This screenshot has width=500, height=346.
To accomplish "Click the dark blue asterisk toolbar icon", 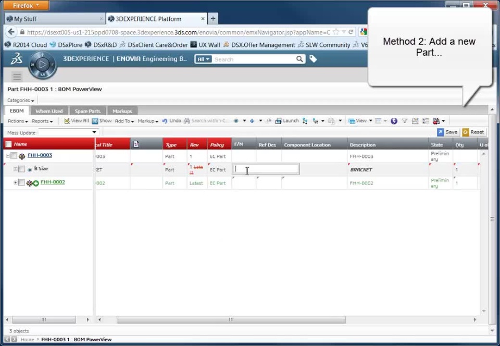I will [x=236, y=121].
